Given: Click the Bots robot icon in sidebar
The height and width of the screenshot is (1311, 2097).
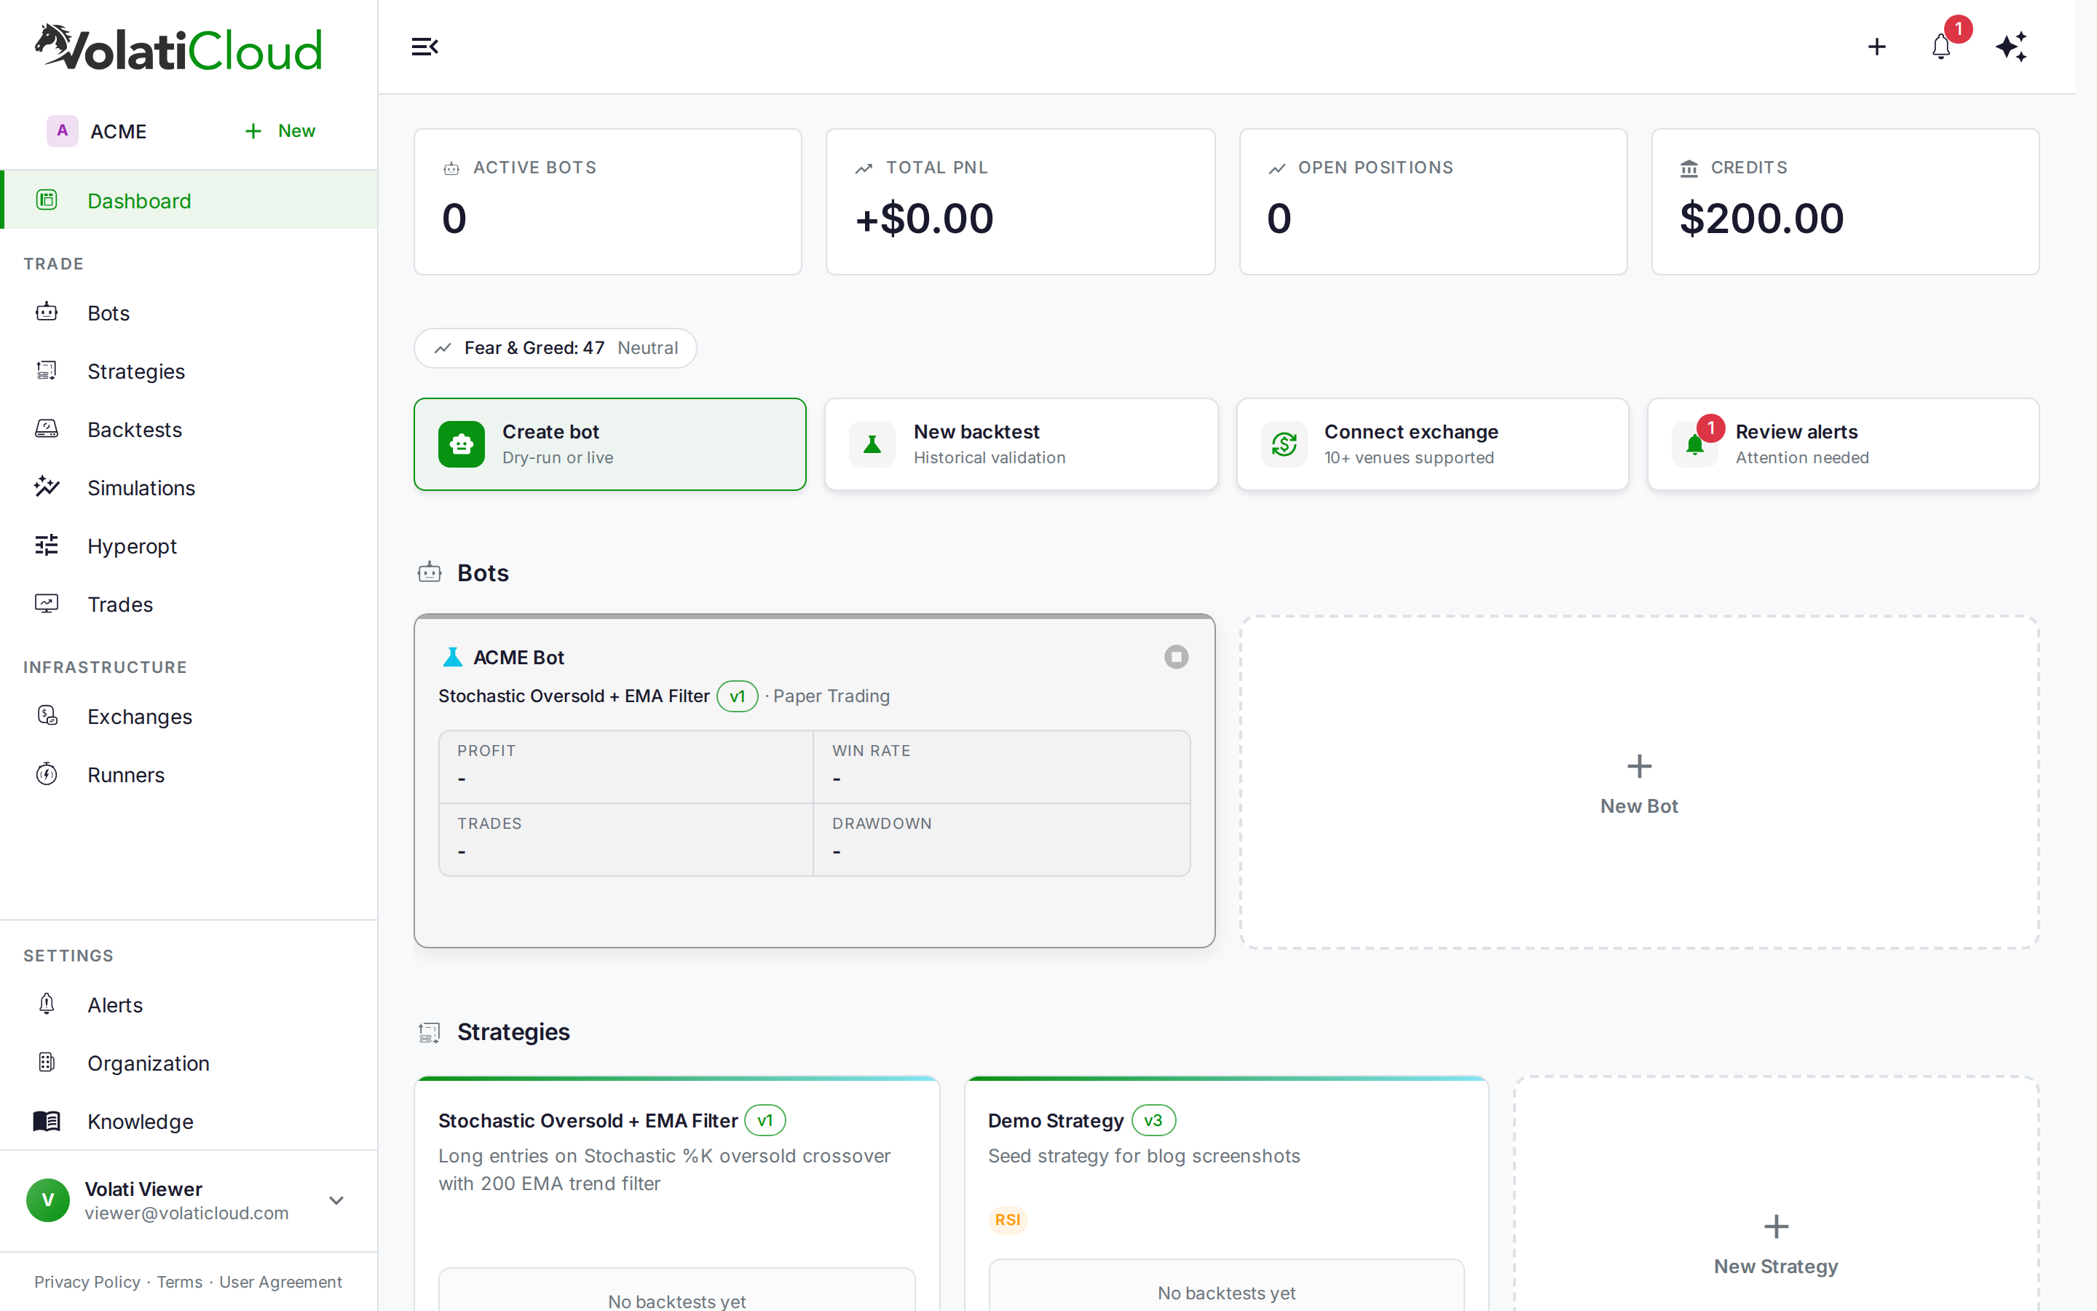Looking at the screenshot, I should 47,312.
